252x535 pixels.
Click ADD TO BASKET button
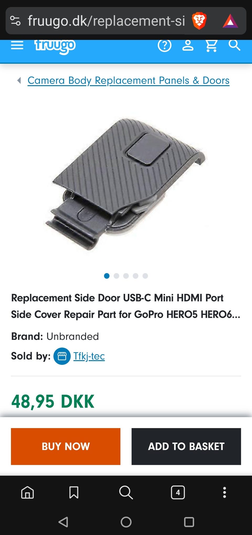coord(186,446)
